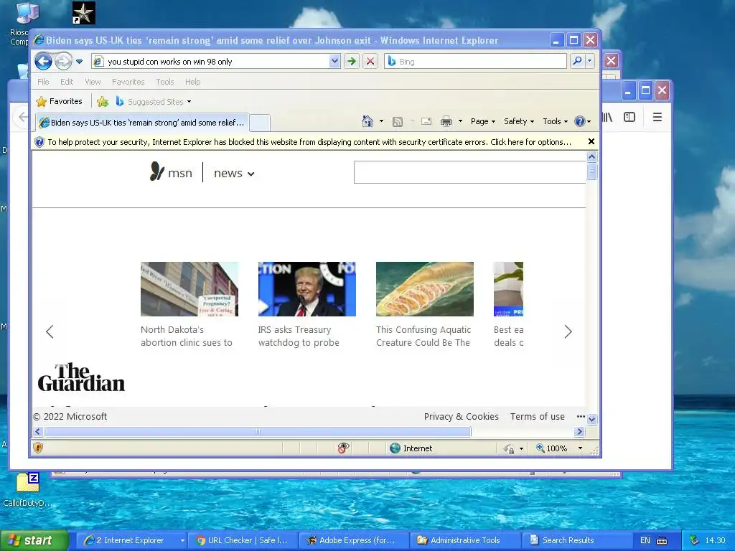Image resolution: width=735 pixels, height=551 pixels.
Task: Click Adobe Express taskbar button
Action: pyautogui.click(x=353, y=540)
